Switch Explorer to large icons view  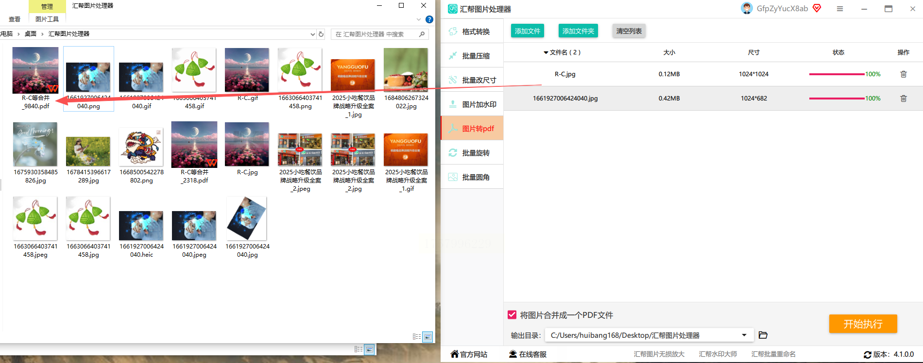tap(427, 336)
